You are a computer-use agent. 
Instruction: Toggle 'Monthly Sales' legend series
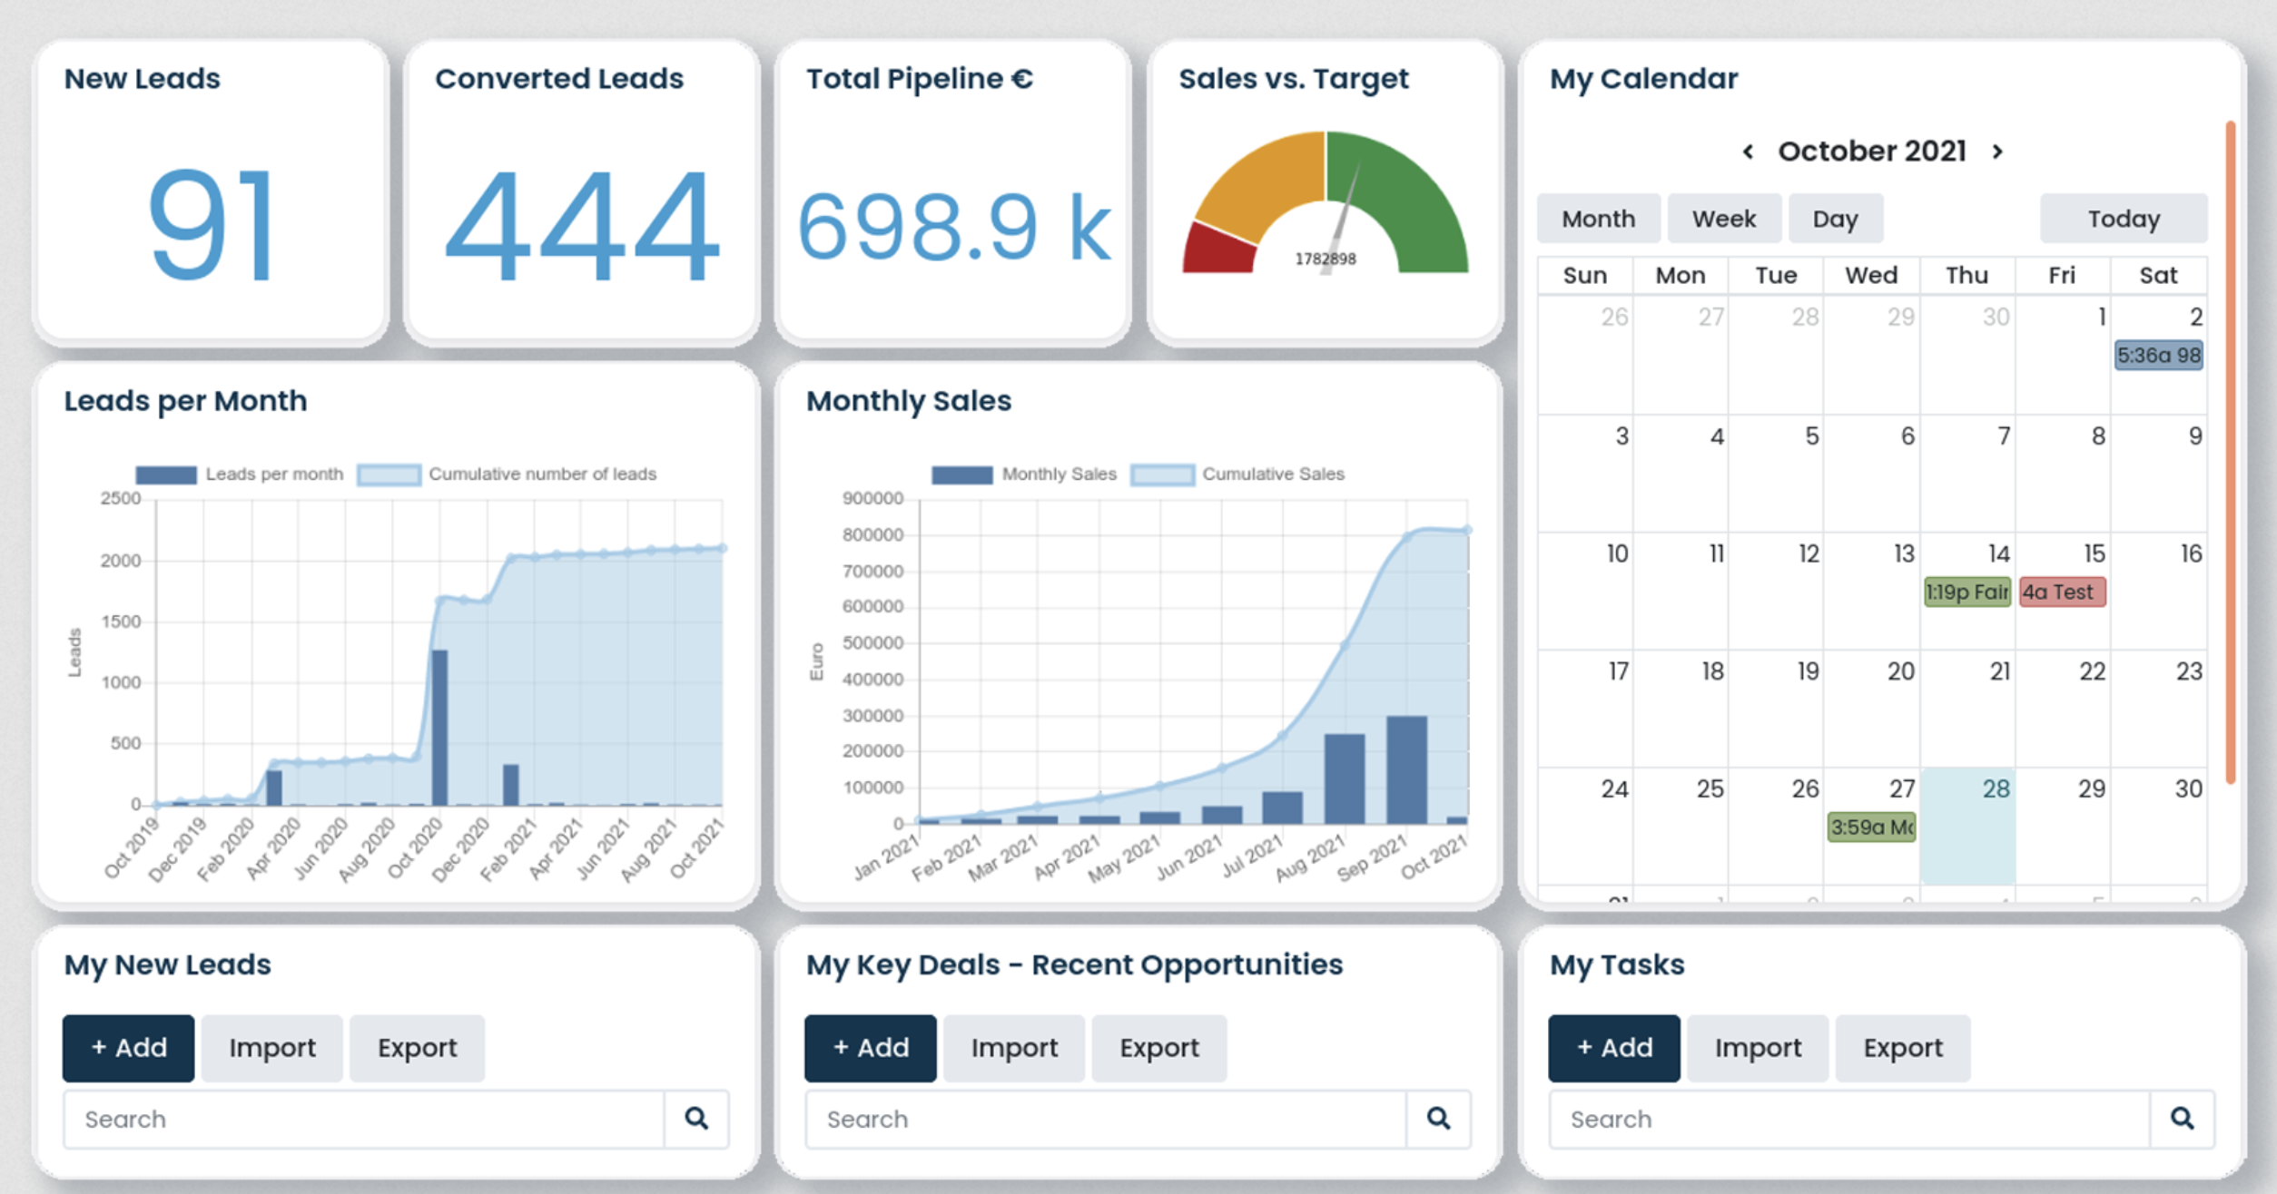pos(1024,474)
